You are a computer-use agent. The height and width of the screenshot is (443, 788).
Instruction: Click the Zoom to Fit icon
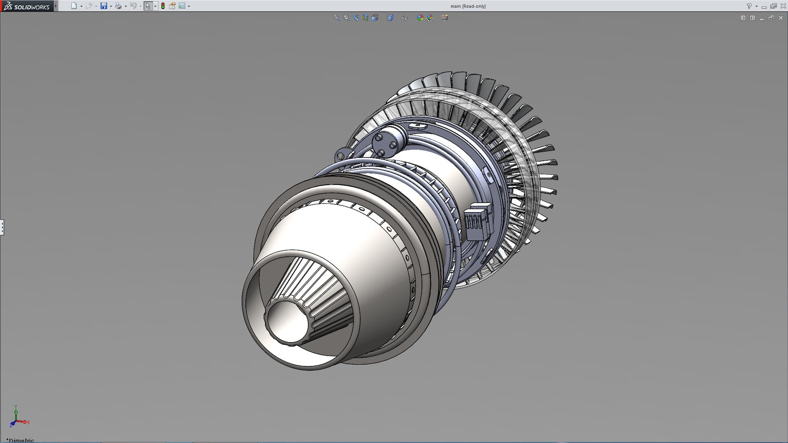(337, 18)
